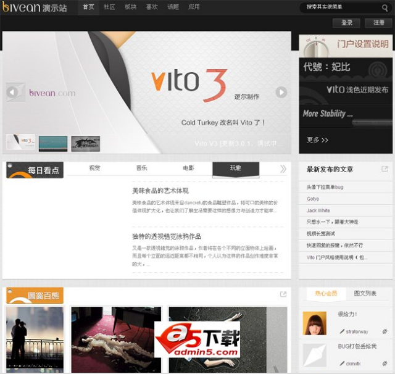Open the Jack White article
The image size is (395, 374).
[318, 210]
